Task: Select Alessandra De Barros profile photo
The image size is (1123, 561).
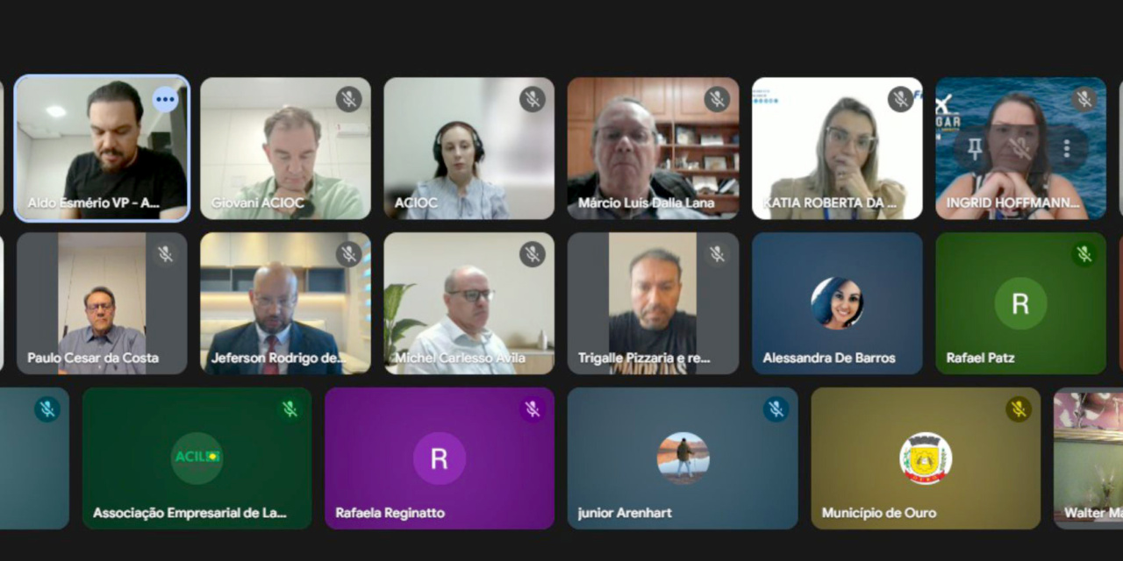Action: pyautogui.click(x=837, y=303)
